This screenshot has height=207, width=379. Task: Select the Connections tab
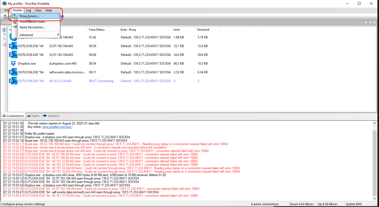(13, 116)
